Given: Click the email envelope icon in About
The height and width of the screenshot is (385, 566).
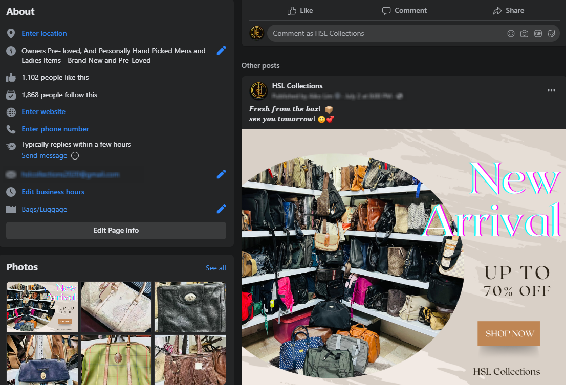Looking at the screenshot, I should 11,175.
